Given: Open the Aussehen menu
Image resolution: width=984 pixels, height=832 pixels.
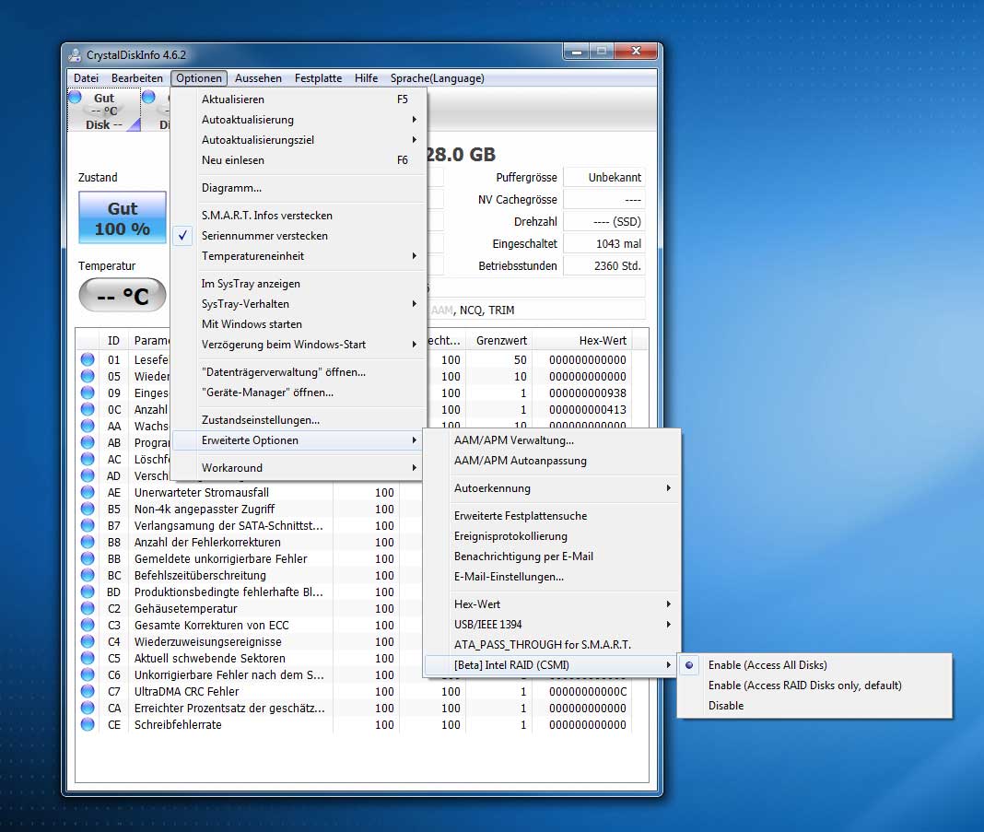Looking at the screenshot, I should pos(258,77).
